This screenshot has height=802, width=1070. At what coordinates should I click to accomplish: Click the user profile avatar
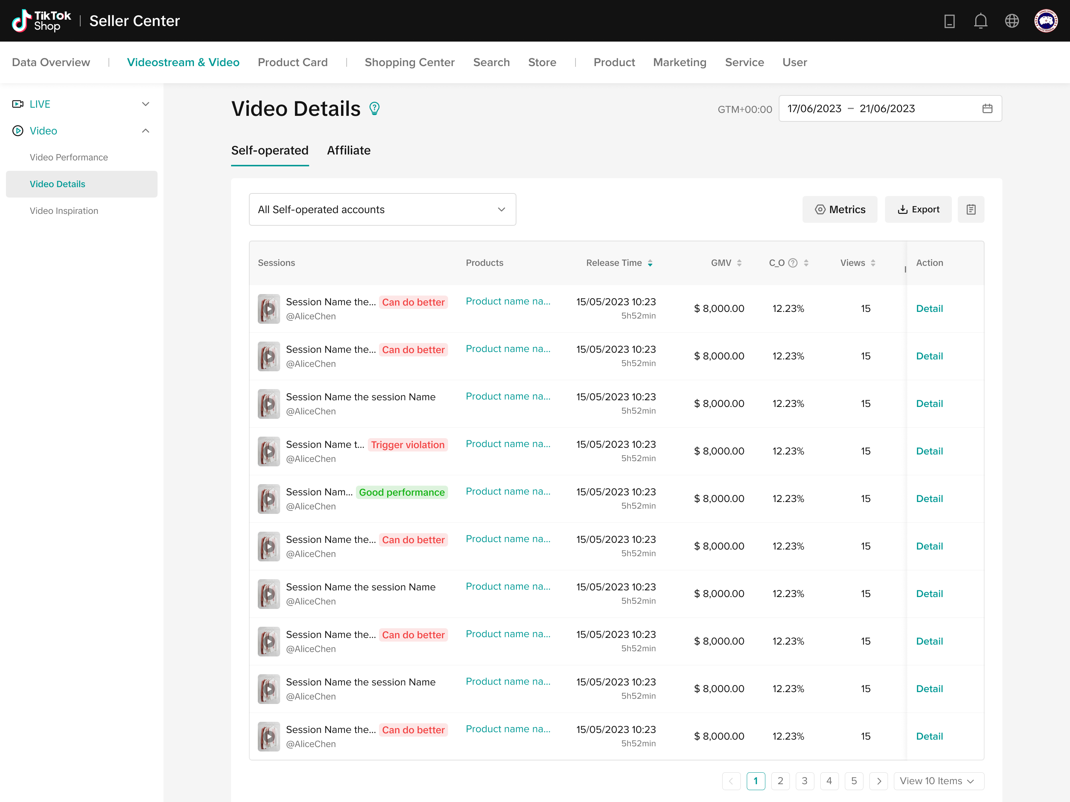1045,21
